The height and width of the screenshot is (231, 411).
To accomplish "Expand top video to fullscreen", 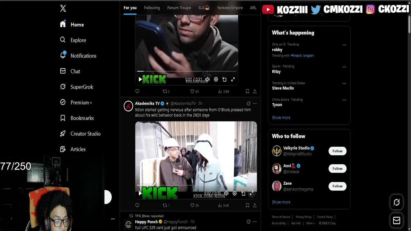I will (233, 79).
